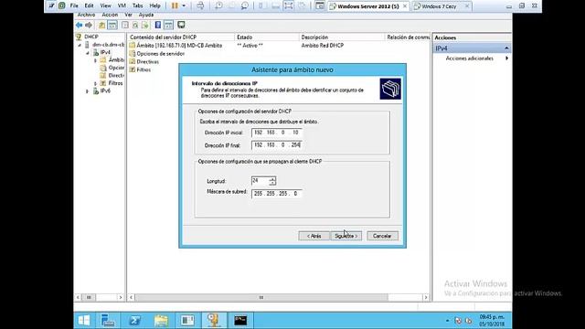Click the Windows Start button
Image resolution: width=585 pixels, height=329 pixels.
(84, 320)
